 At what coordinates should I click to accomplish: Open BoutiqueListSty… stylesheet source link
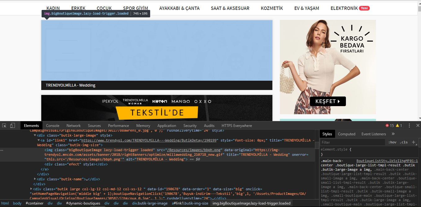[x=387, y=161]
